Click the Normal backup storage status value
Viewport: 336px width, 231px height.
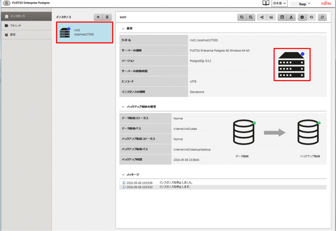pyautogui.click(x=178, y=139)
